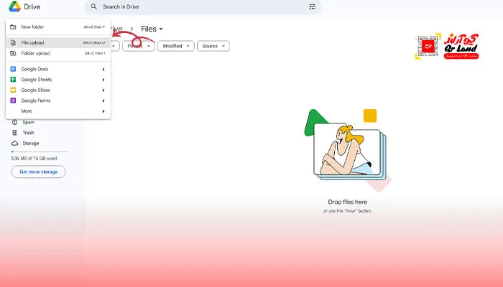Expand the More submenu arrow
The image size is (503, 287).
pyautogui.click(x=103, y=111)
